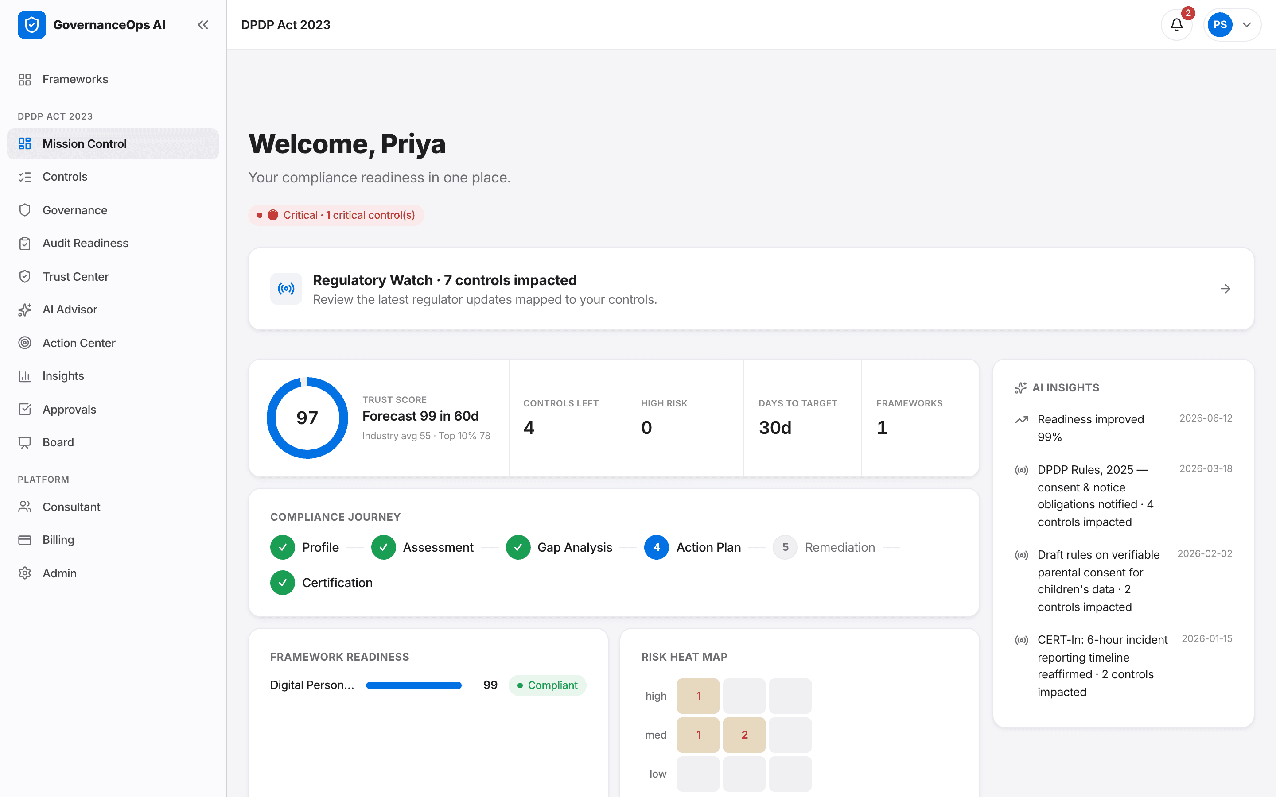Click the AI Advisor sparkle icon
Viewport: 1276px width, 797px height.
click(25, 310)
